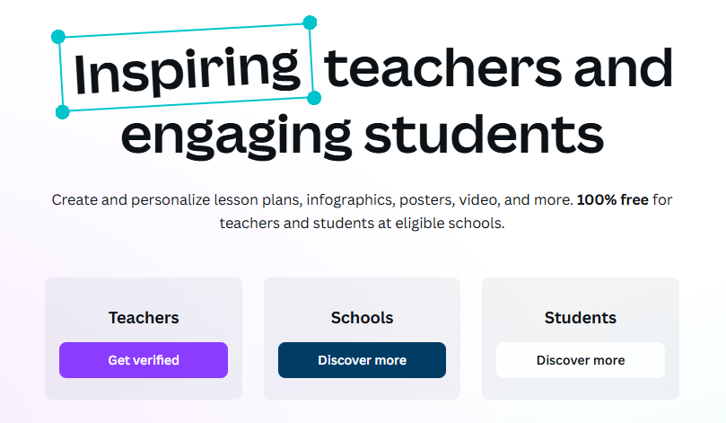
Task: Click top-right teal handle of Inspiring box
Action: pos(310,22)
